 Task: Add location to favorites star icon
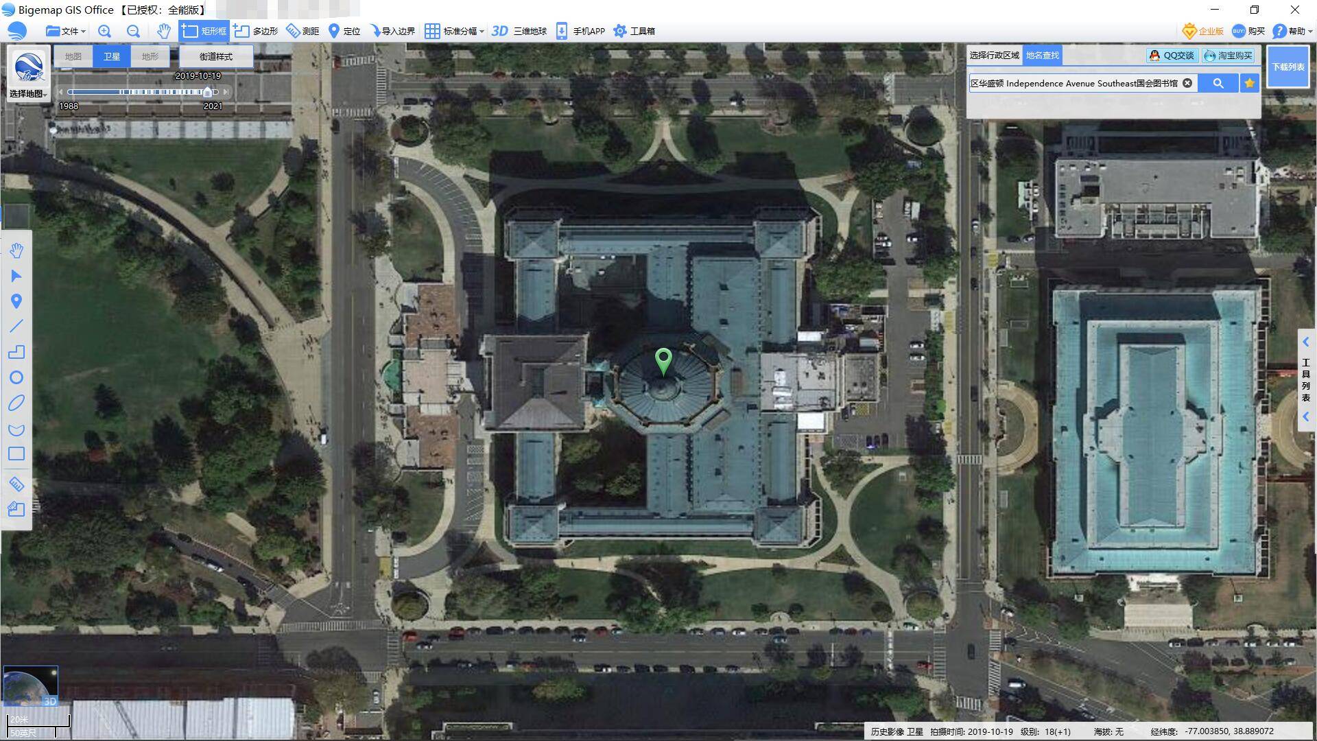pyautogui.click(x=1249, y=83)
